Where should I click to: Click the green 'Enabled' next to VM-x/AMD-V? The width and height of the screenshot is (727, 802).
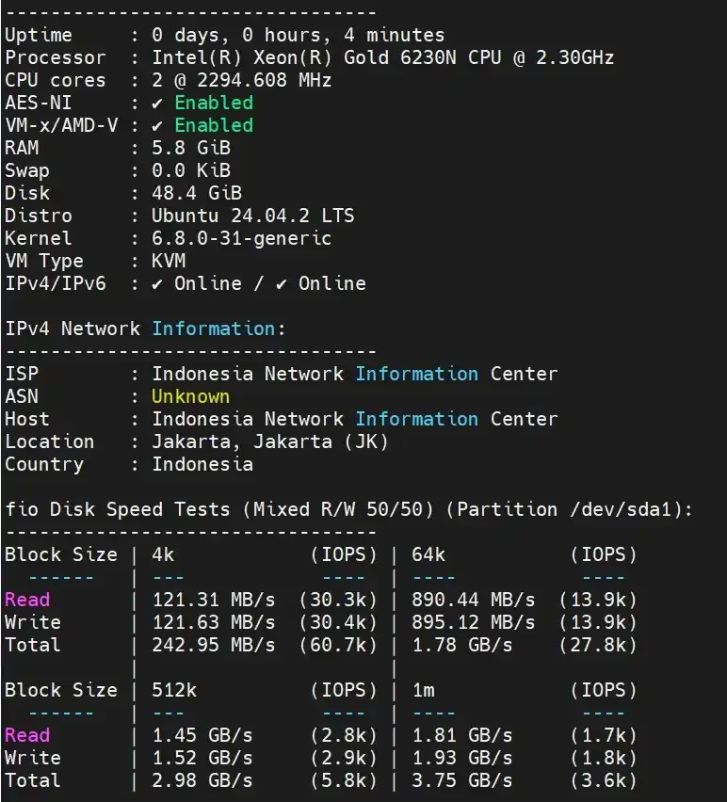[214, 125]
